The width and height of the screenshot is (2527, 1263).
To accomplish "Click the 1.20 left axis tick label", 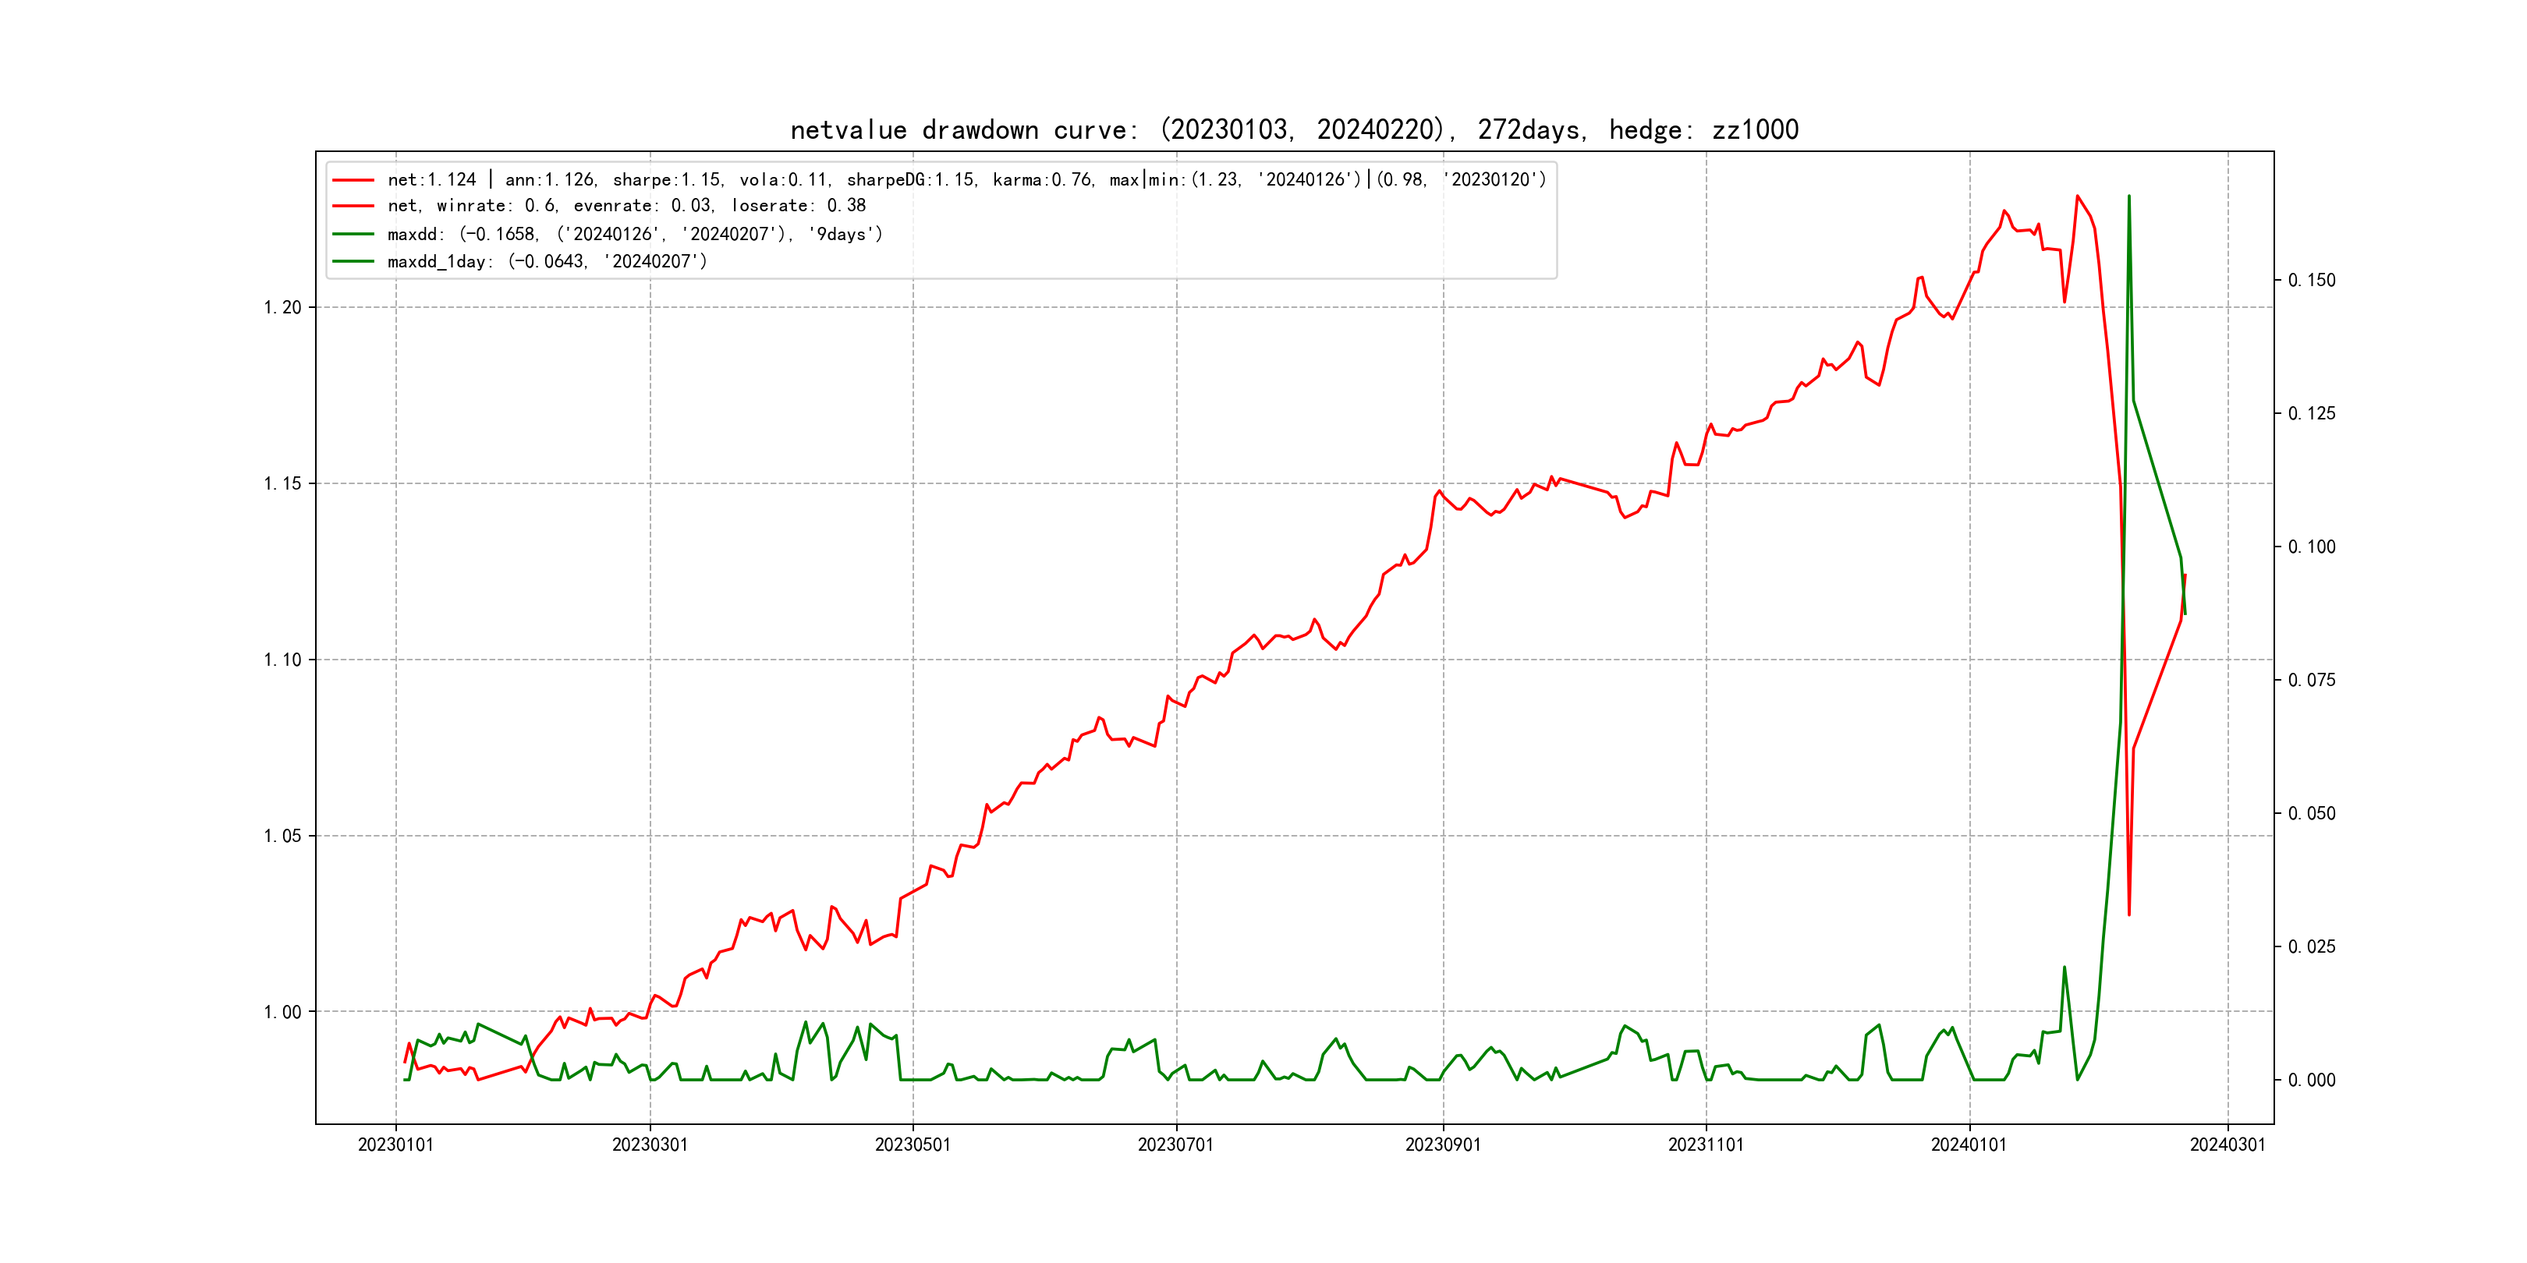I will pyautogui.click(x=282, y=308).
